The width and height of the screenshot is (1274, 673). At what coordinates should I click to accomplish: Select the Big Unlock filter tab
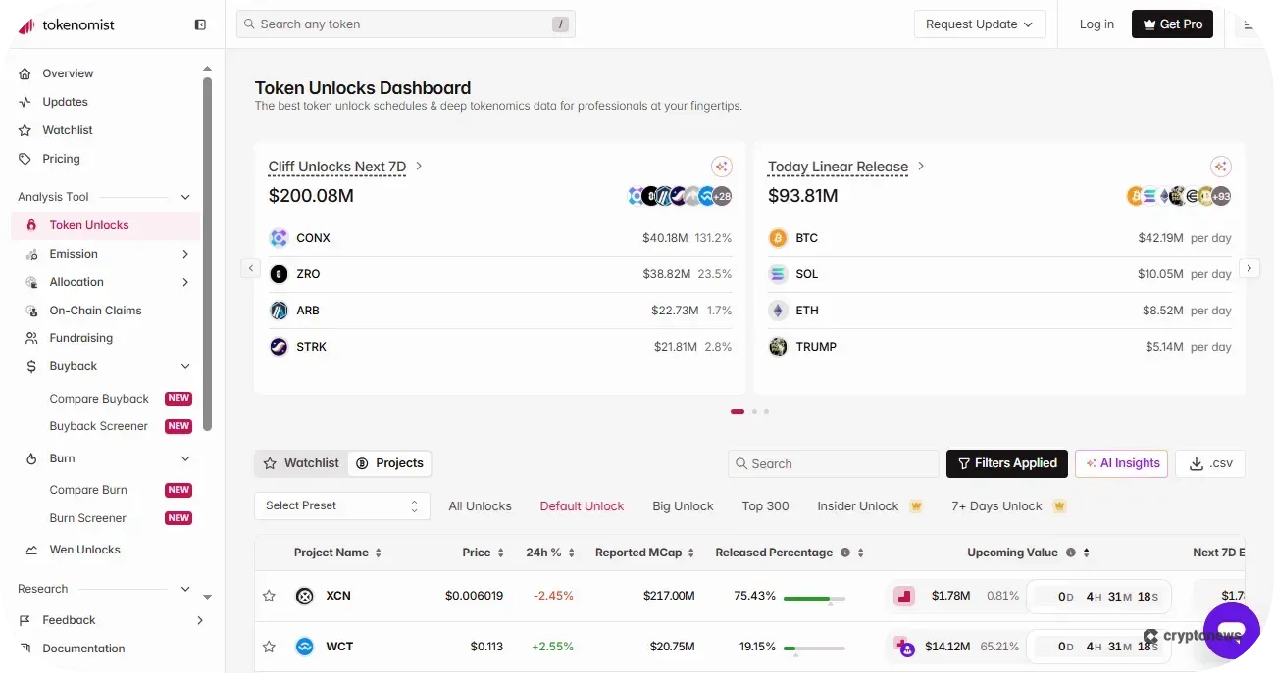[683, 505]
